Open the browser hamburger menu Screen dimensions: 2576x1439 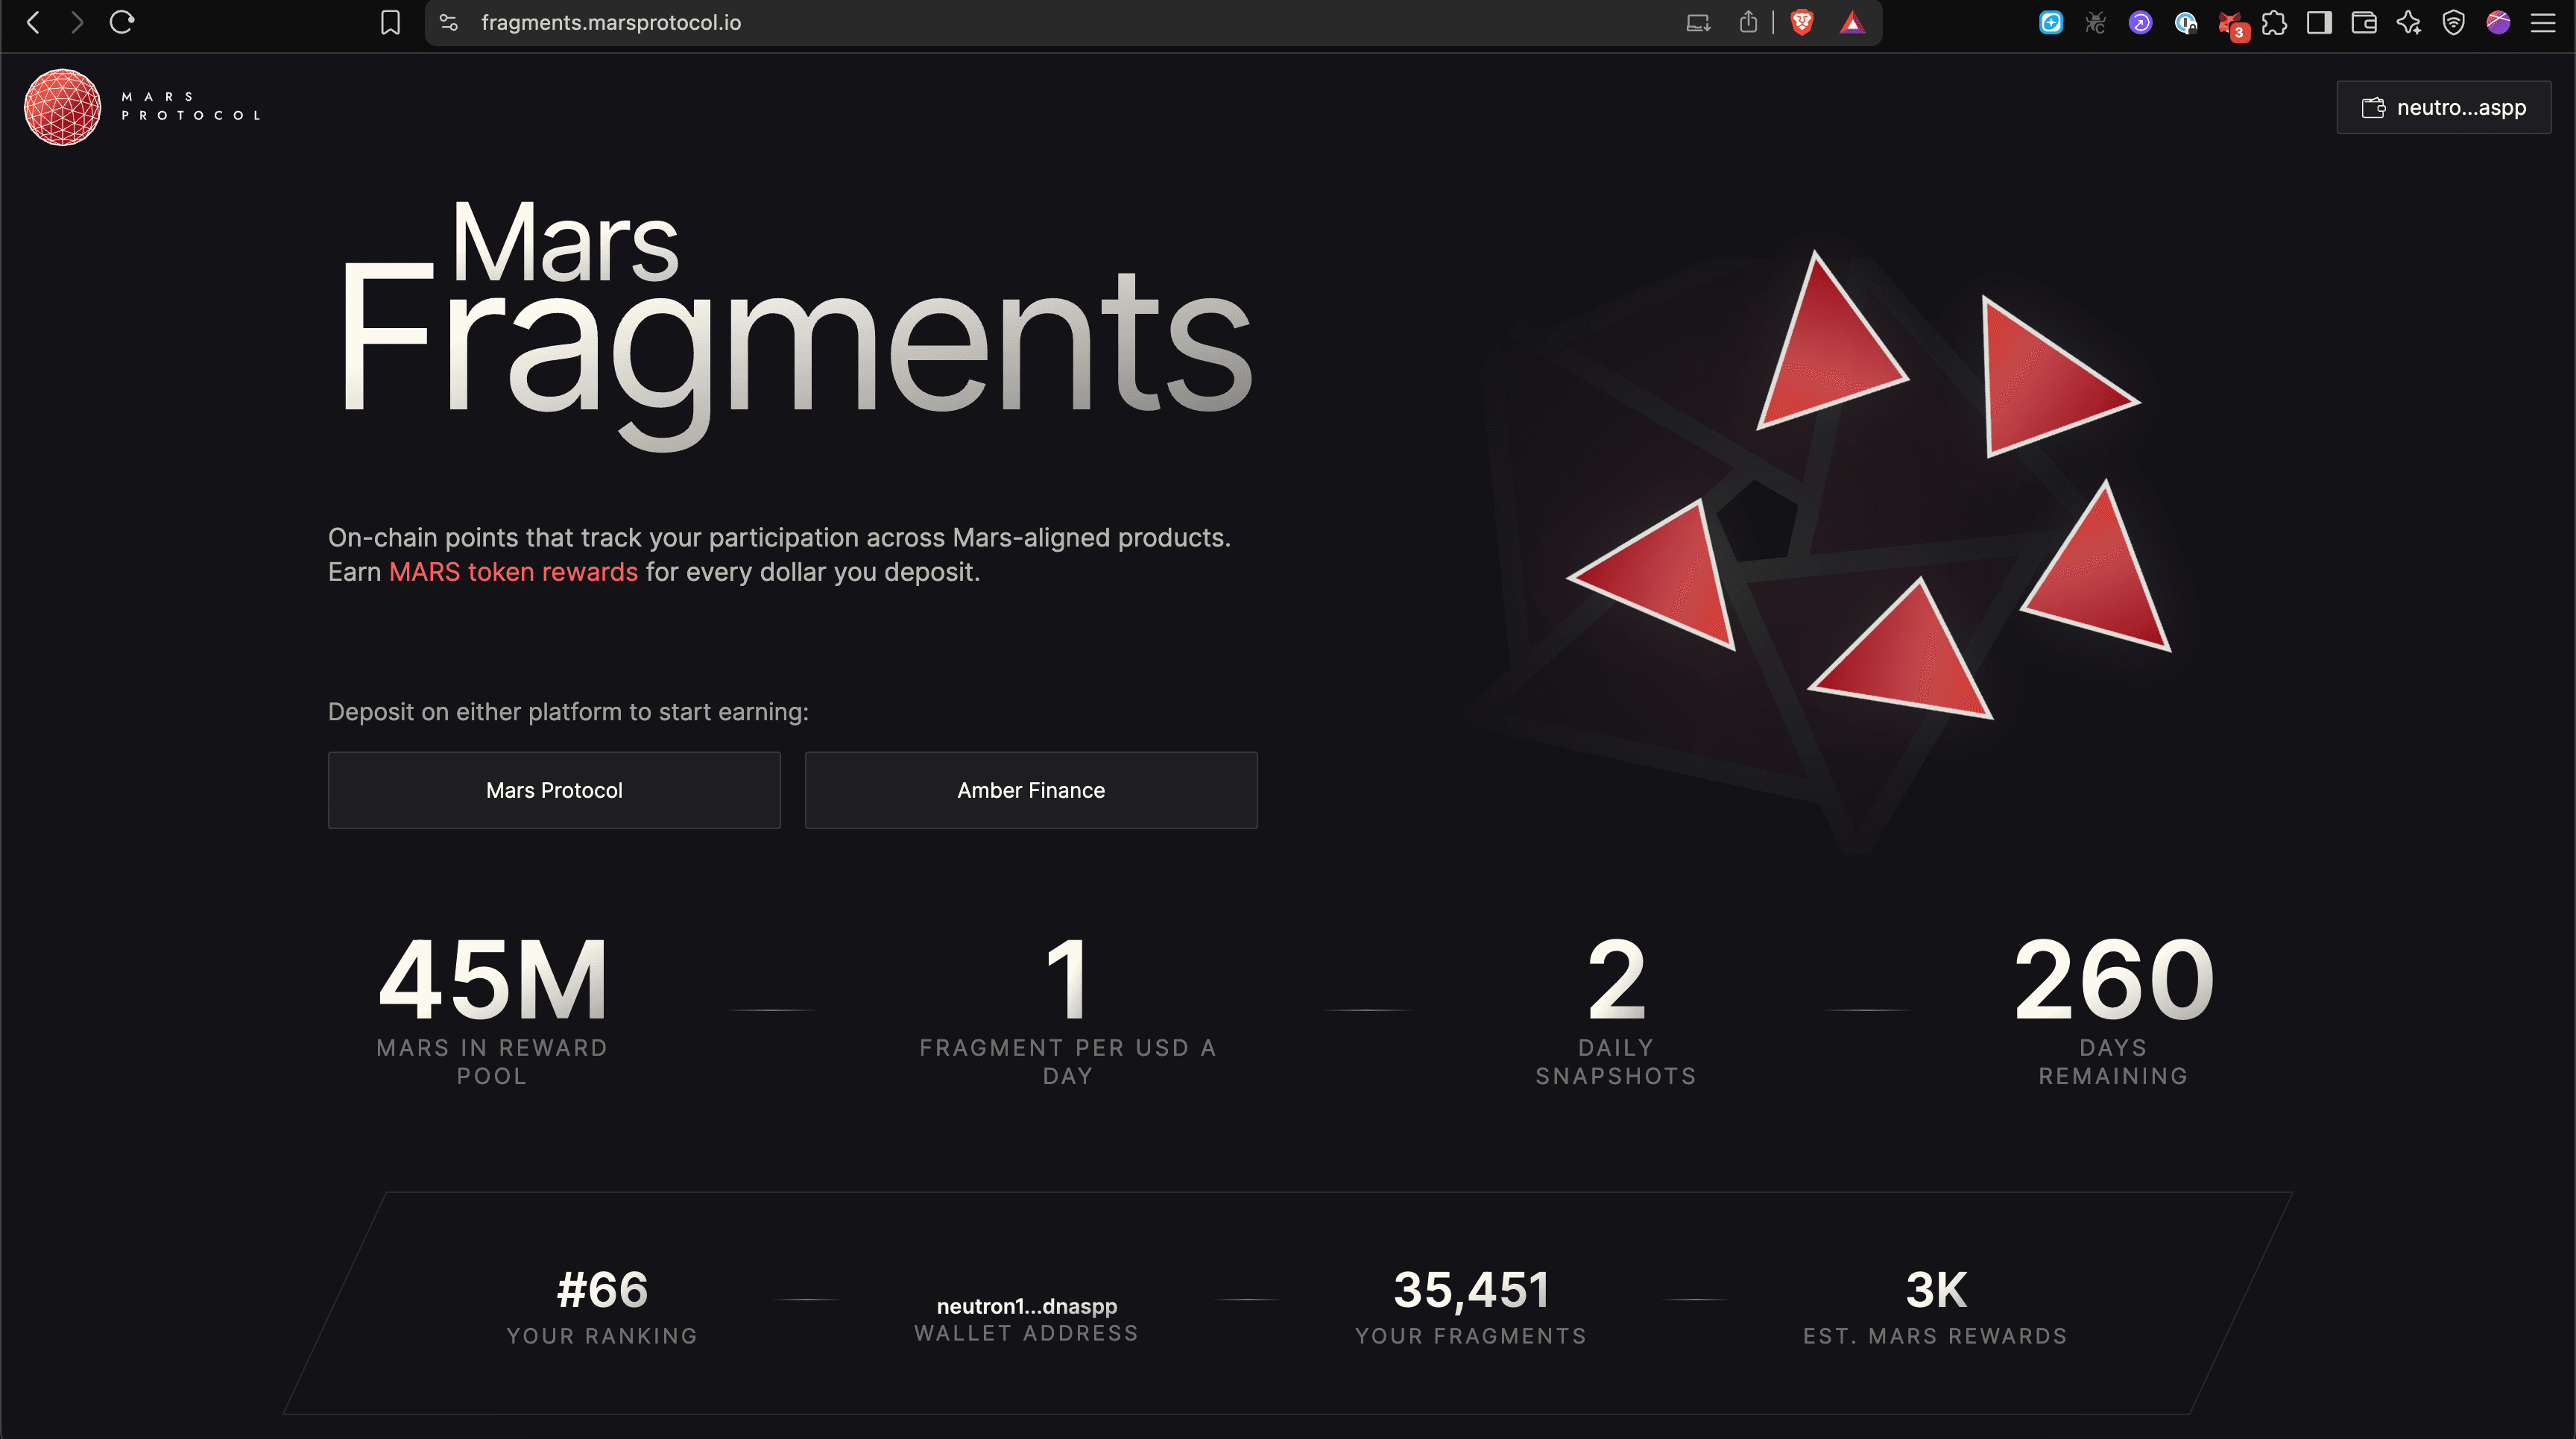(2545, 22)
